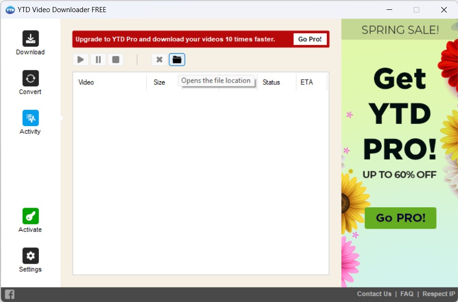Click the white Go Pro! banner button
This screenshot has width=458, height=302.
point(310,39)
